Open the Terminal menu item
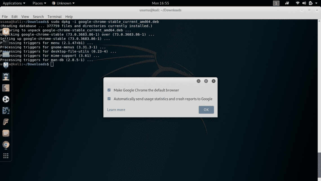The height and width of the screenshot is (181, 321). point(54,17)
